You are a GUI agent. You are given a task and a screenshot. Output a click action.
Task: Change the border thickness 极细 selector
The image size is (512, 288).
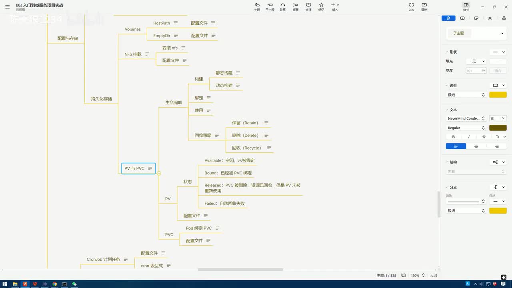(466, 95)
